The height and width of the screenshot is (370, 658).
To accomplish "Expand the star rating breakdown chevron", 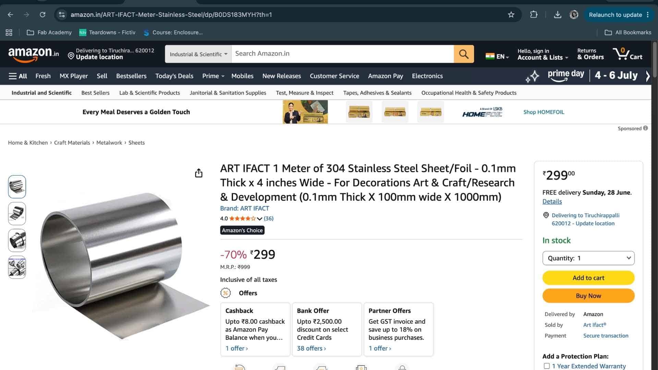I will pyautogui.click(x=259, y=219).
